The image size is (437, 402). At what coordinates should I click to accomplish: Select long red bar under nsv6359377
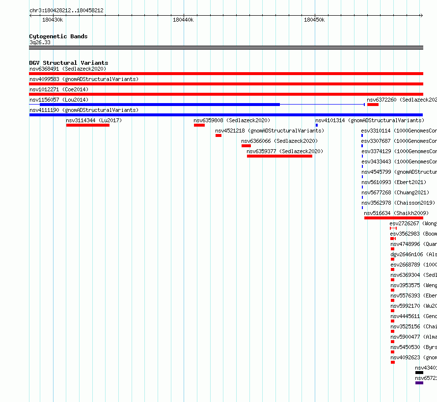coord(279,156)
